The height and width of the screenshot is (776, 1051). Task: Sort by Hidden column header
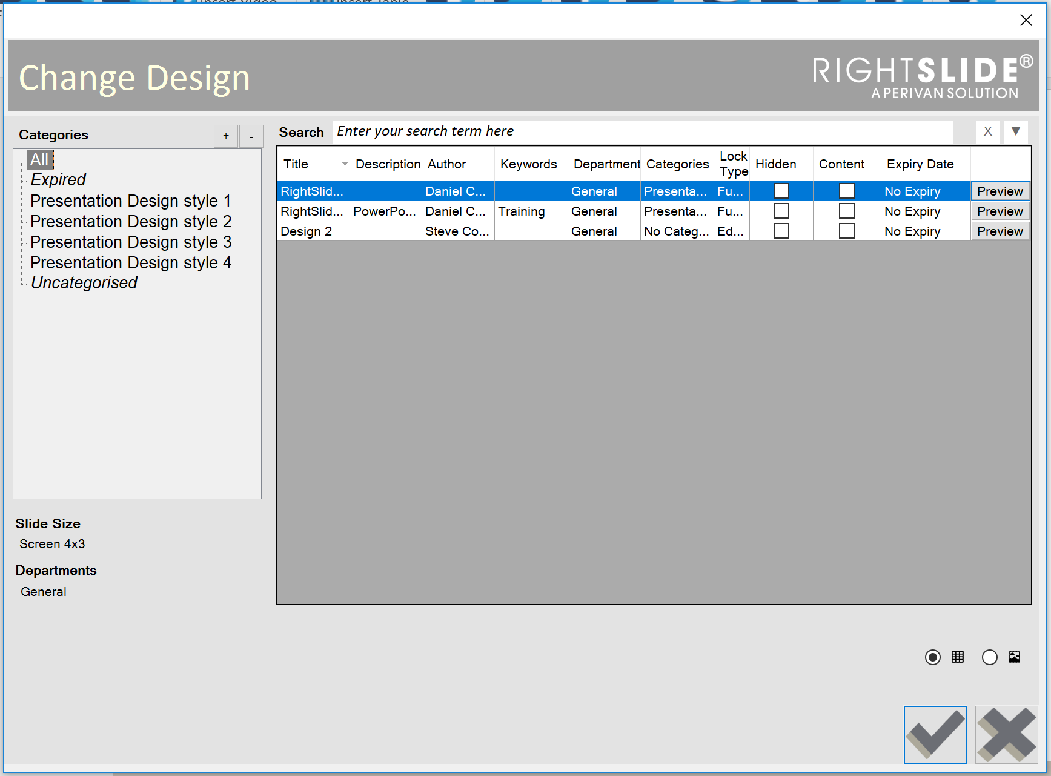[x=781, y=164]
